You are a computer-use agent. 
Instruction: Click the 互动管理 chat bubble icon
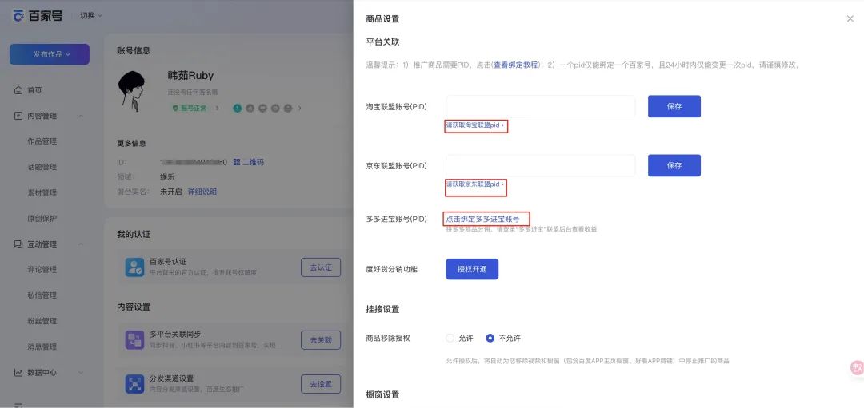[x=18, y=244]
